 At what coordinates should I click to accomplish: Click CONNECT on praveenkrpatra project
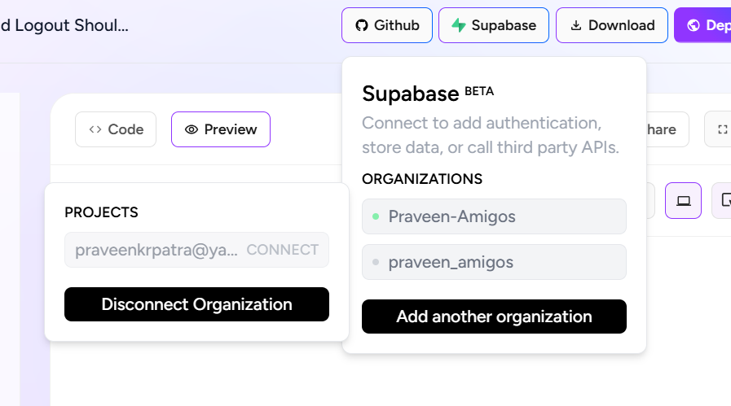(282, 250)
